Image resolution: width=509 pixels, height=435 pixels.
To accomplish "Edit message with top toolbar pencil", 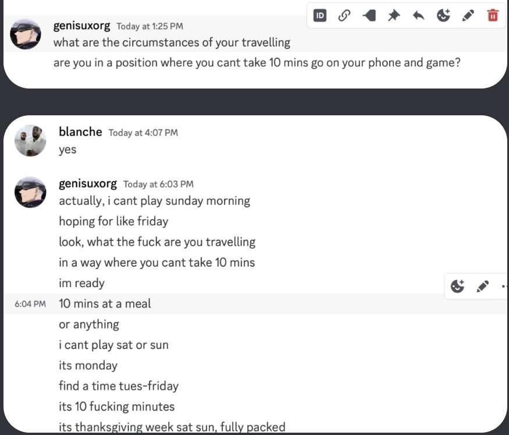I will [468, 16].
